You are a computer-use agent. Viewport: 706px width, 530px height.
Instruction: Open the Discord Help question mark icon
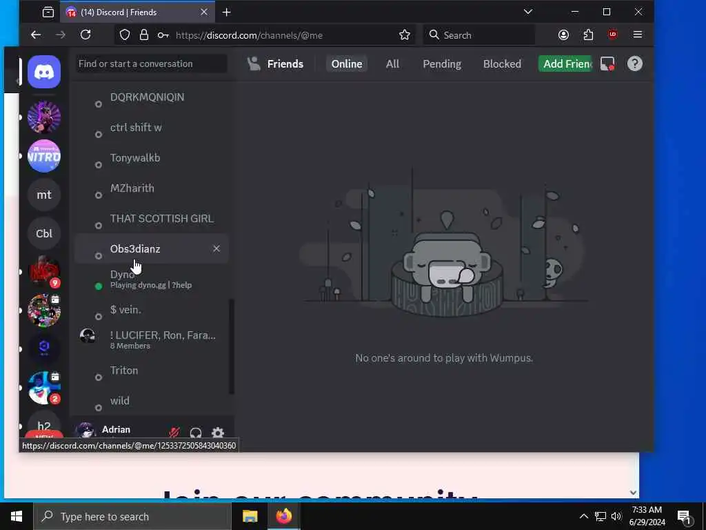[x=635, y=63]
